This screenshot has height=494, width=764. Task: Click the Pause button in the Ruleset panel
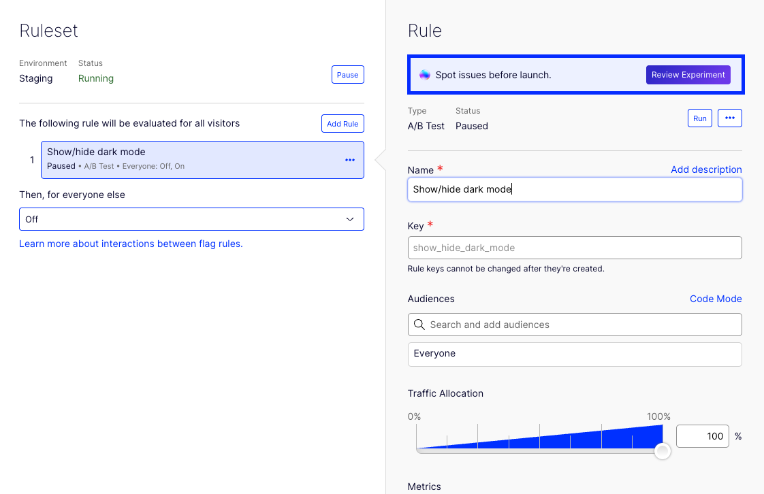pos(347,74)
